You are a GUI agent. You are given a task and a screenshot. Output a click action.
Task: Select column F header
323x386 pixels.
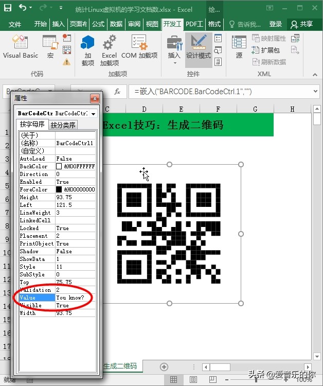[218, 109]
